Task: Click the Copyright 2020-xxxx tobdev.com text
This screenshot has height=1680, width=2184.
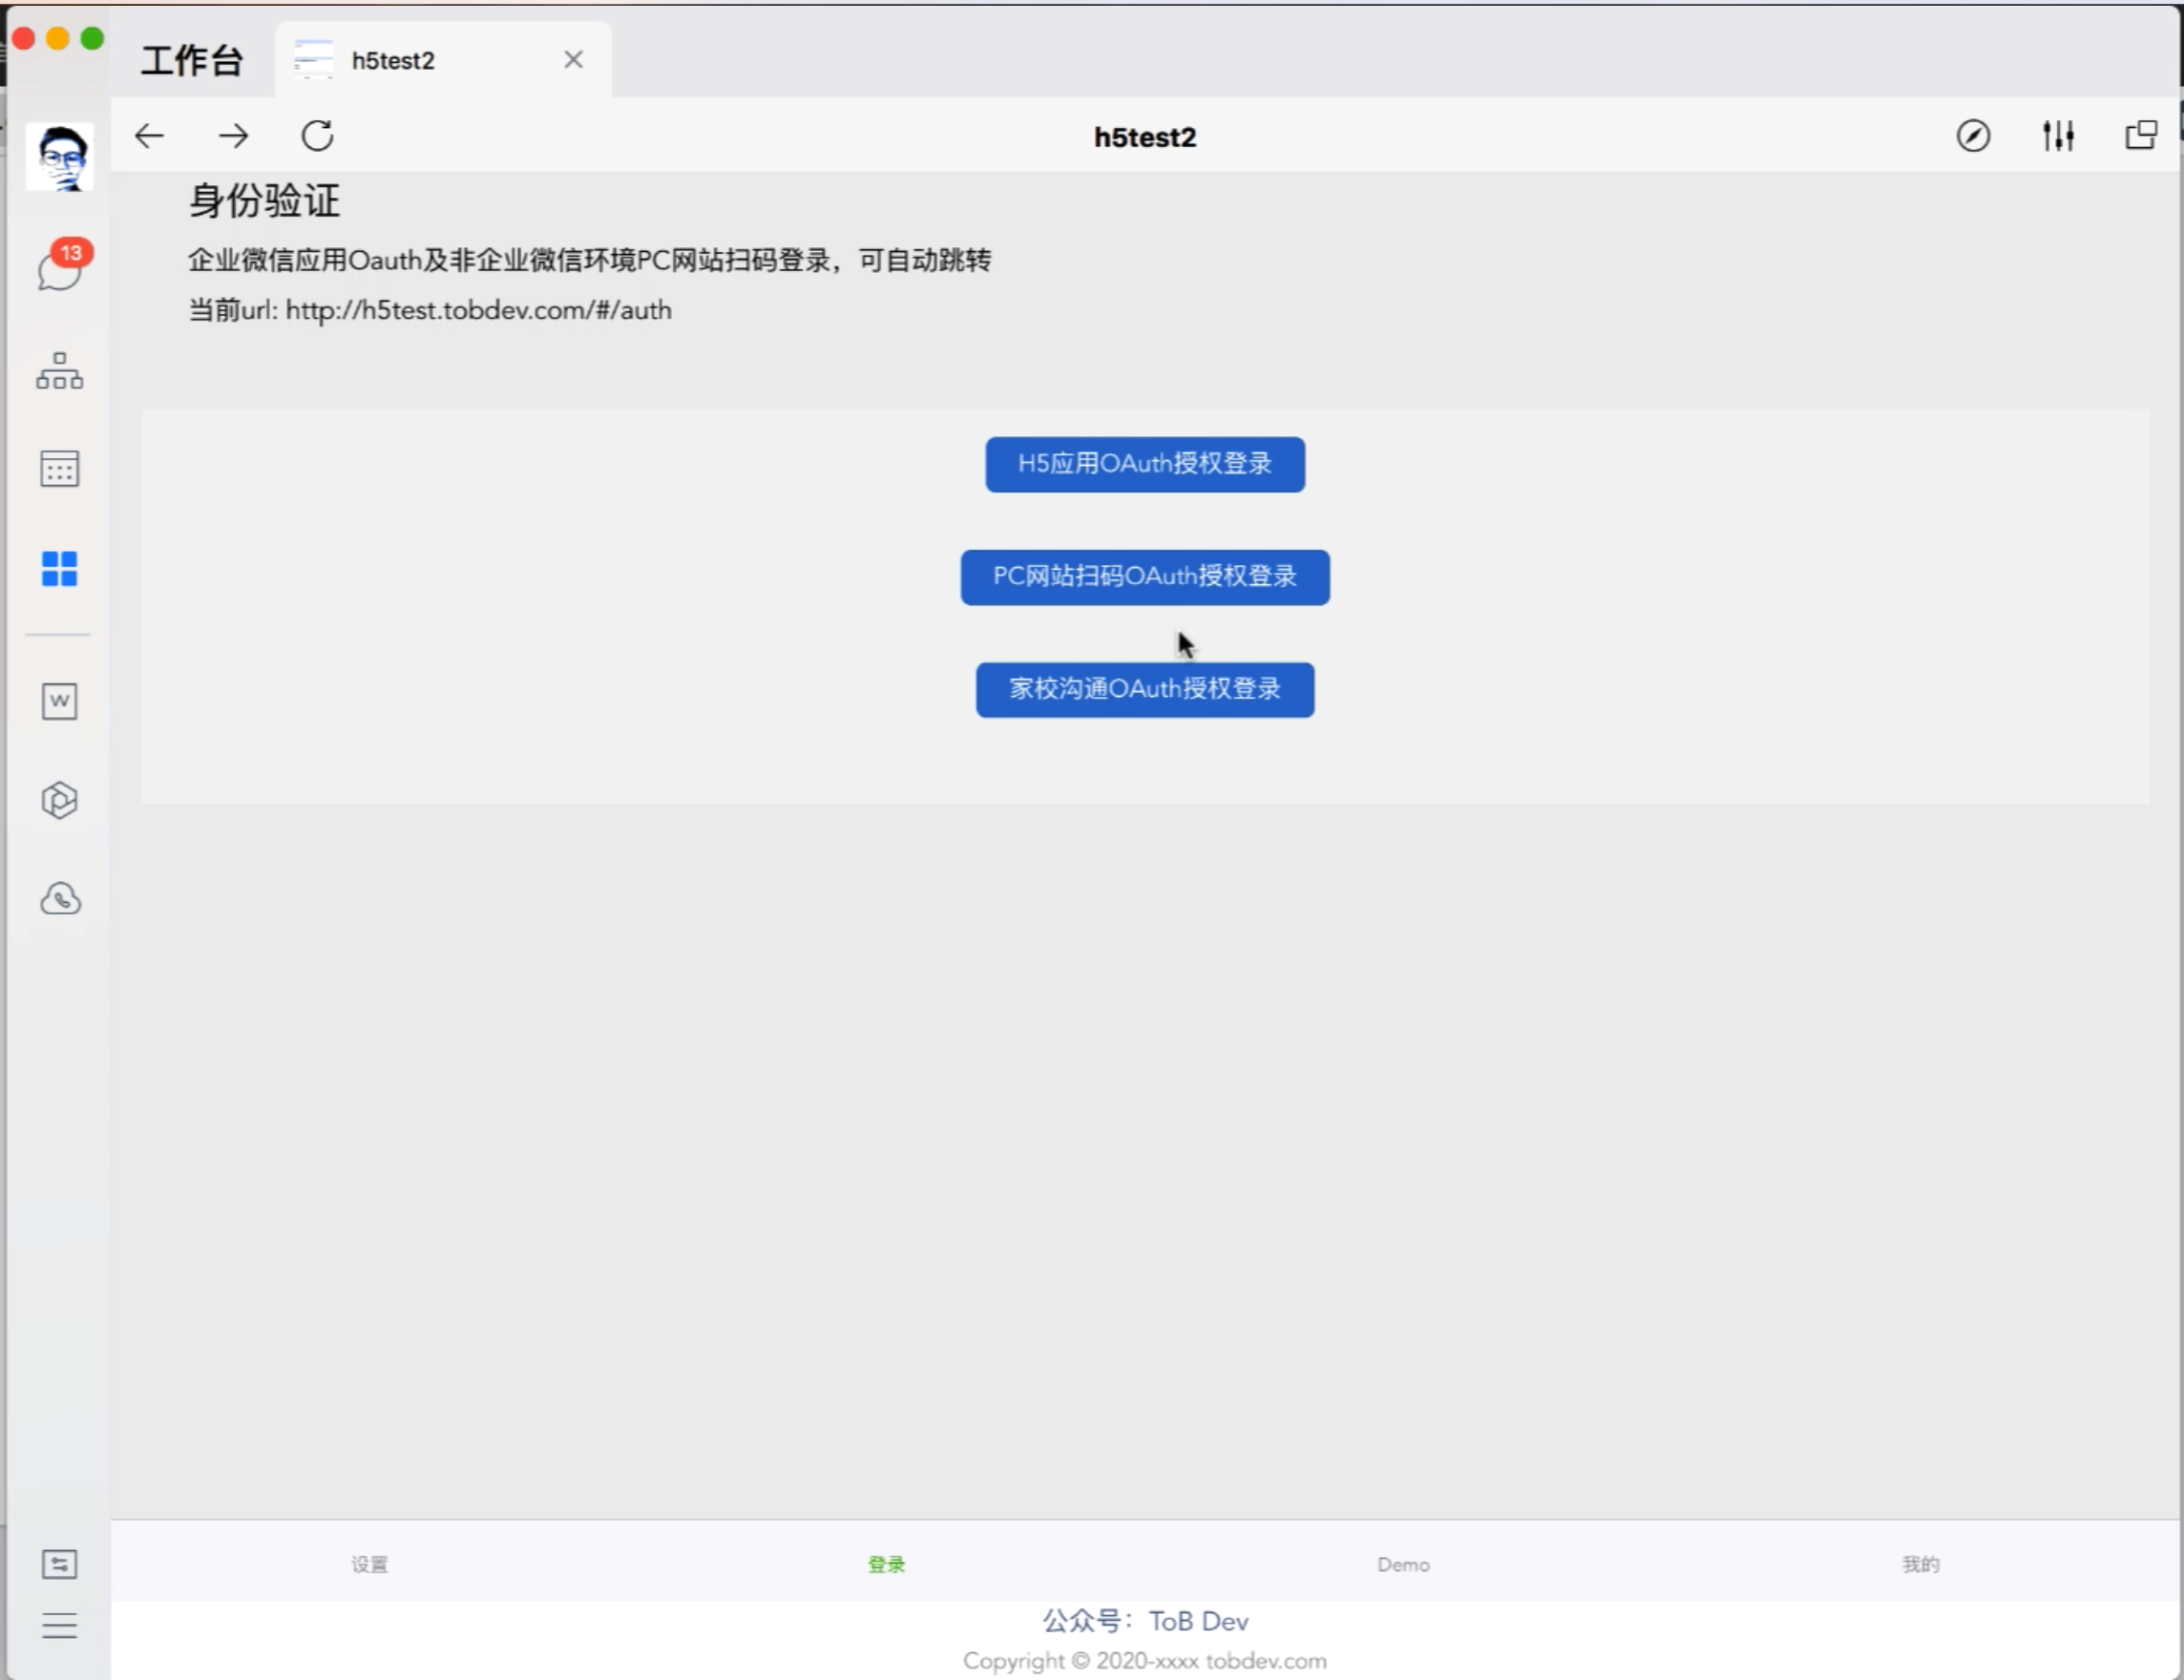Action: (x=1146, y=1661)
